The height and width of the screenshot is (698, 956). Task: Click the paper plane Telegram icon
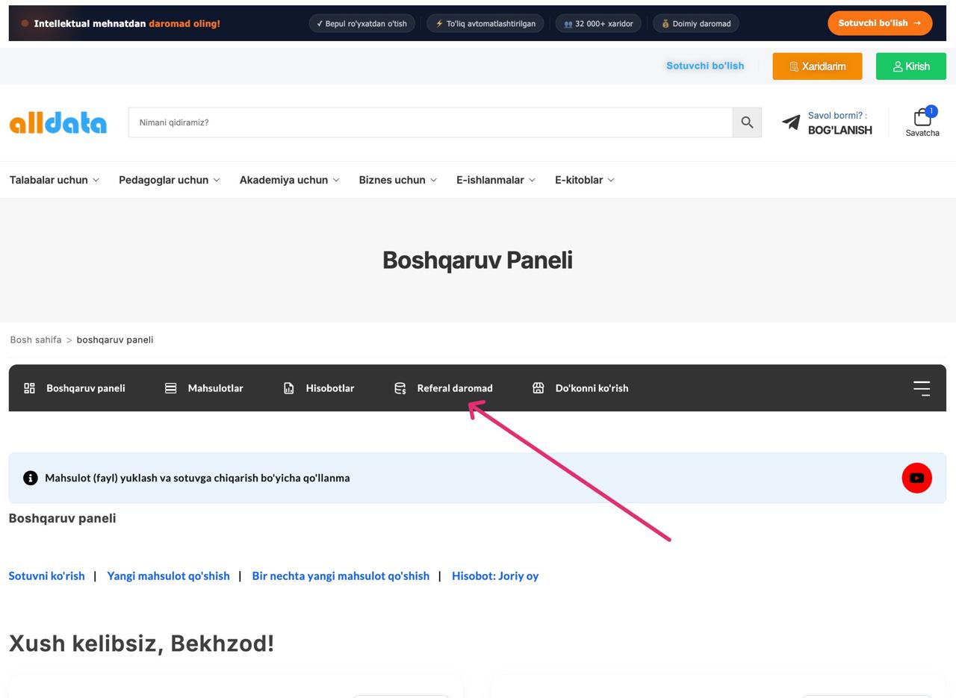pos(791,122)
